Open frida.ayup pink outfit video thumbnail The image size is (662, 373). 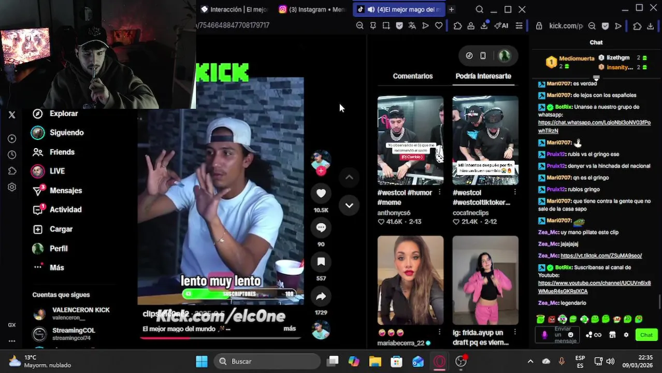485,280
